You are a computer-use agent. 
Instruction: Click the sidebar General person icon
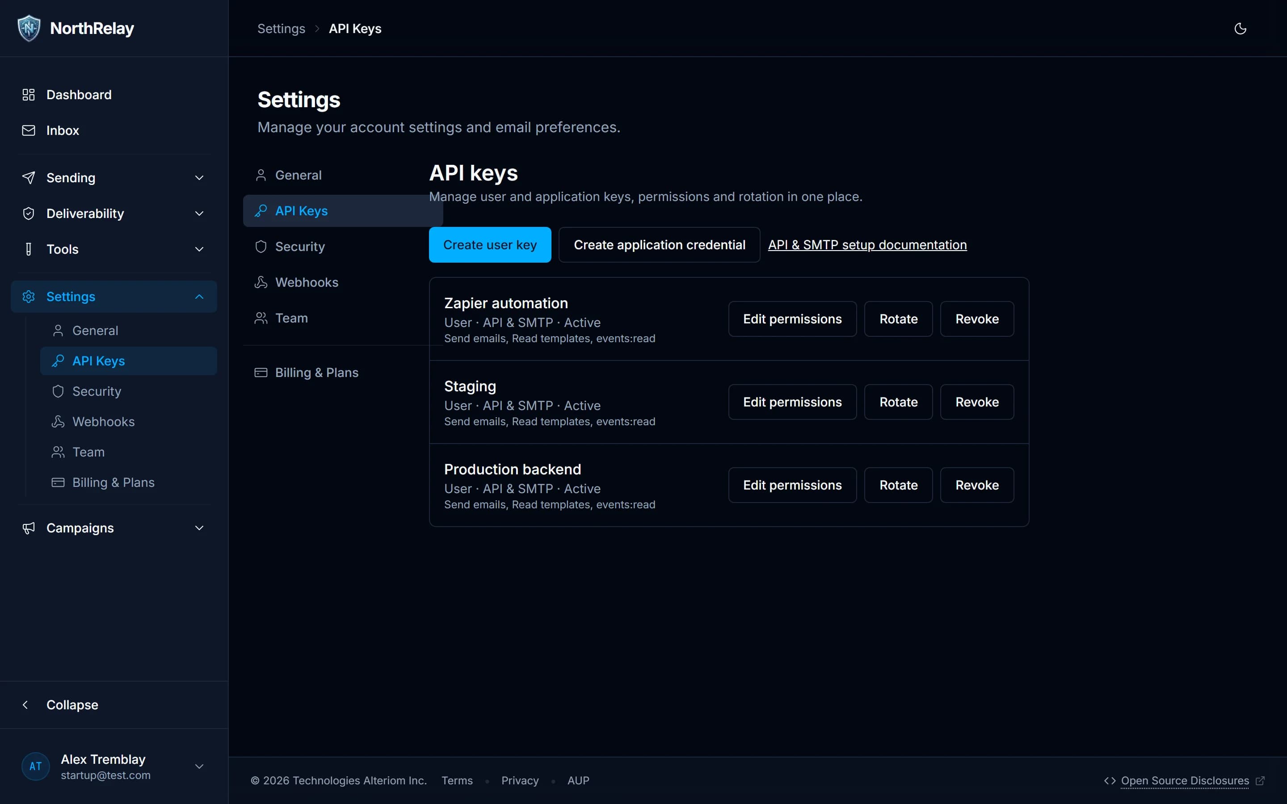coord(58,331)
